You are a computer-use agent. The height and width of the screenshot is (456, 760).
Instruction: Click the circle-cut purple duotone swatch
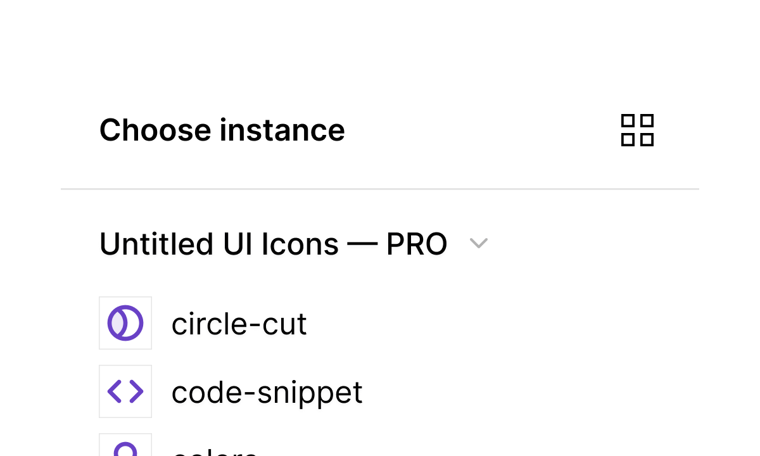(125, 323)
